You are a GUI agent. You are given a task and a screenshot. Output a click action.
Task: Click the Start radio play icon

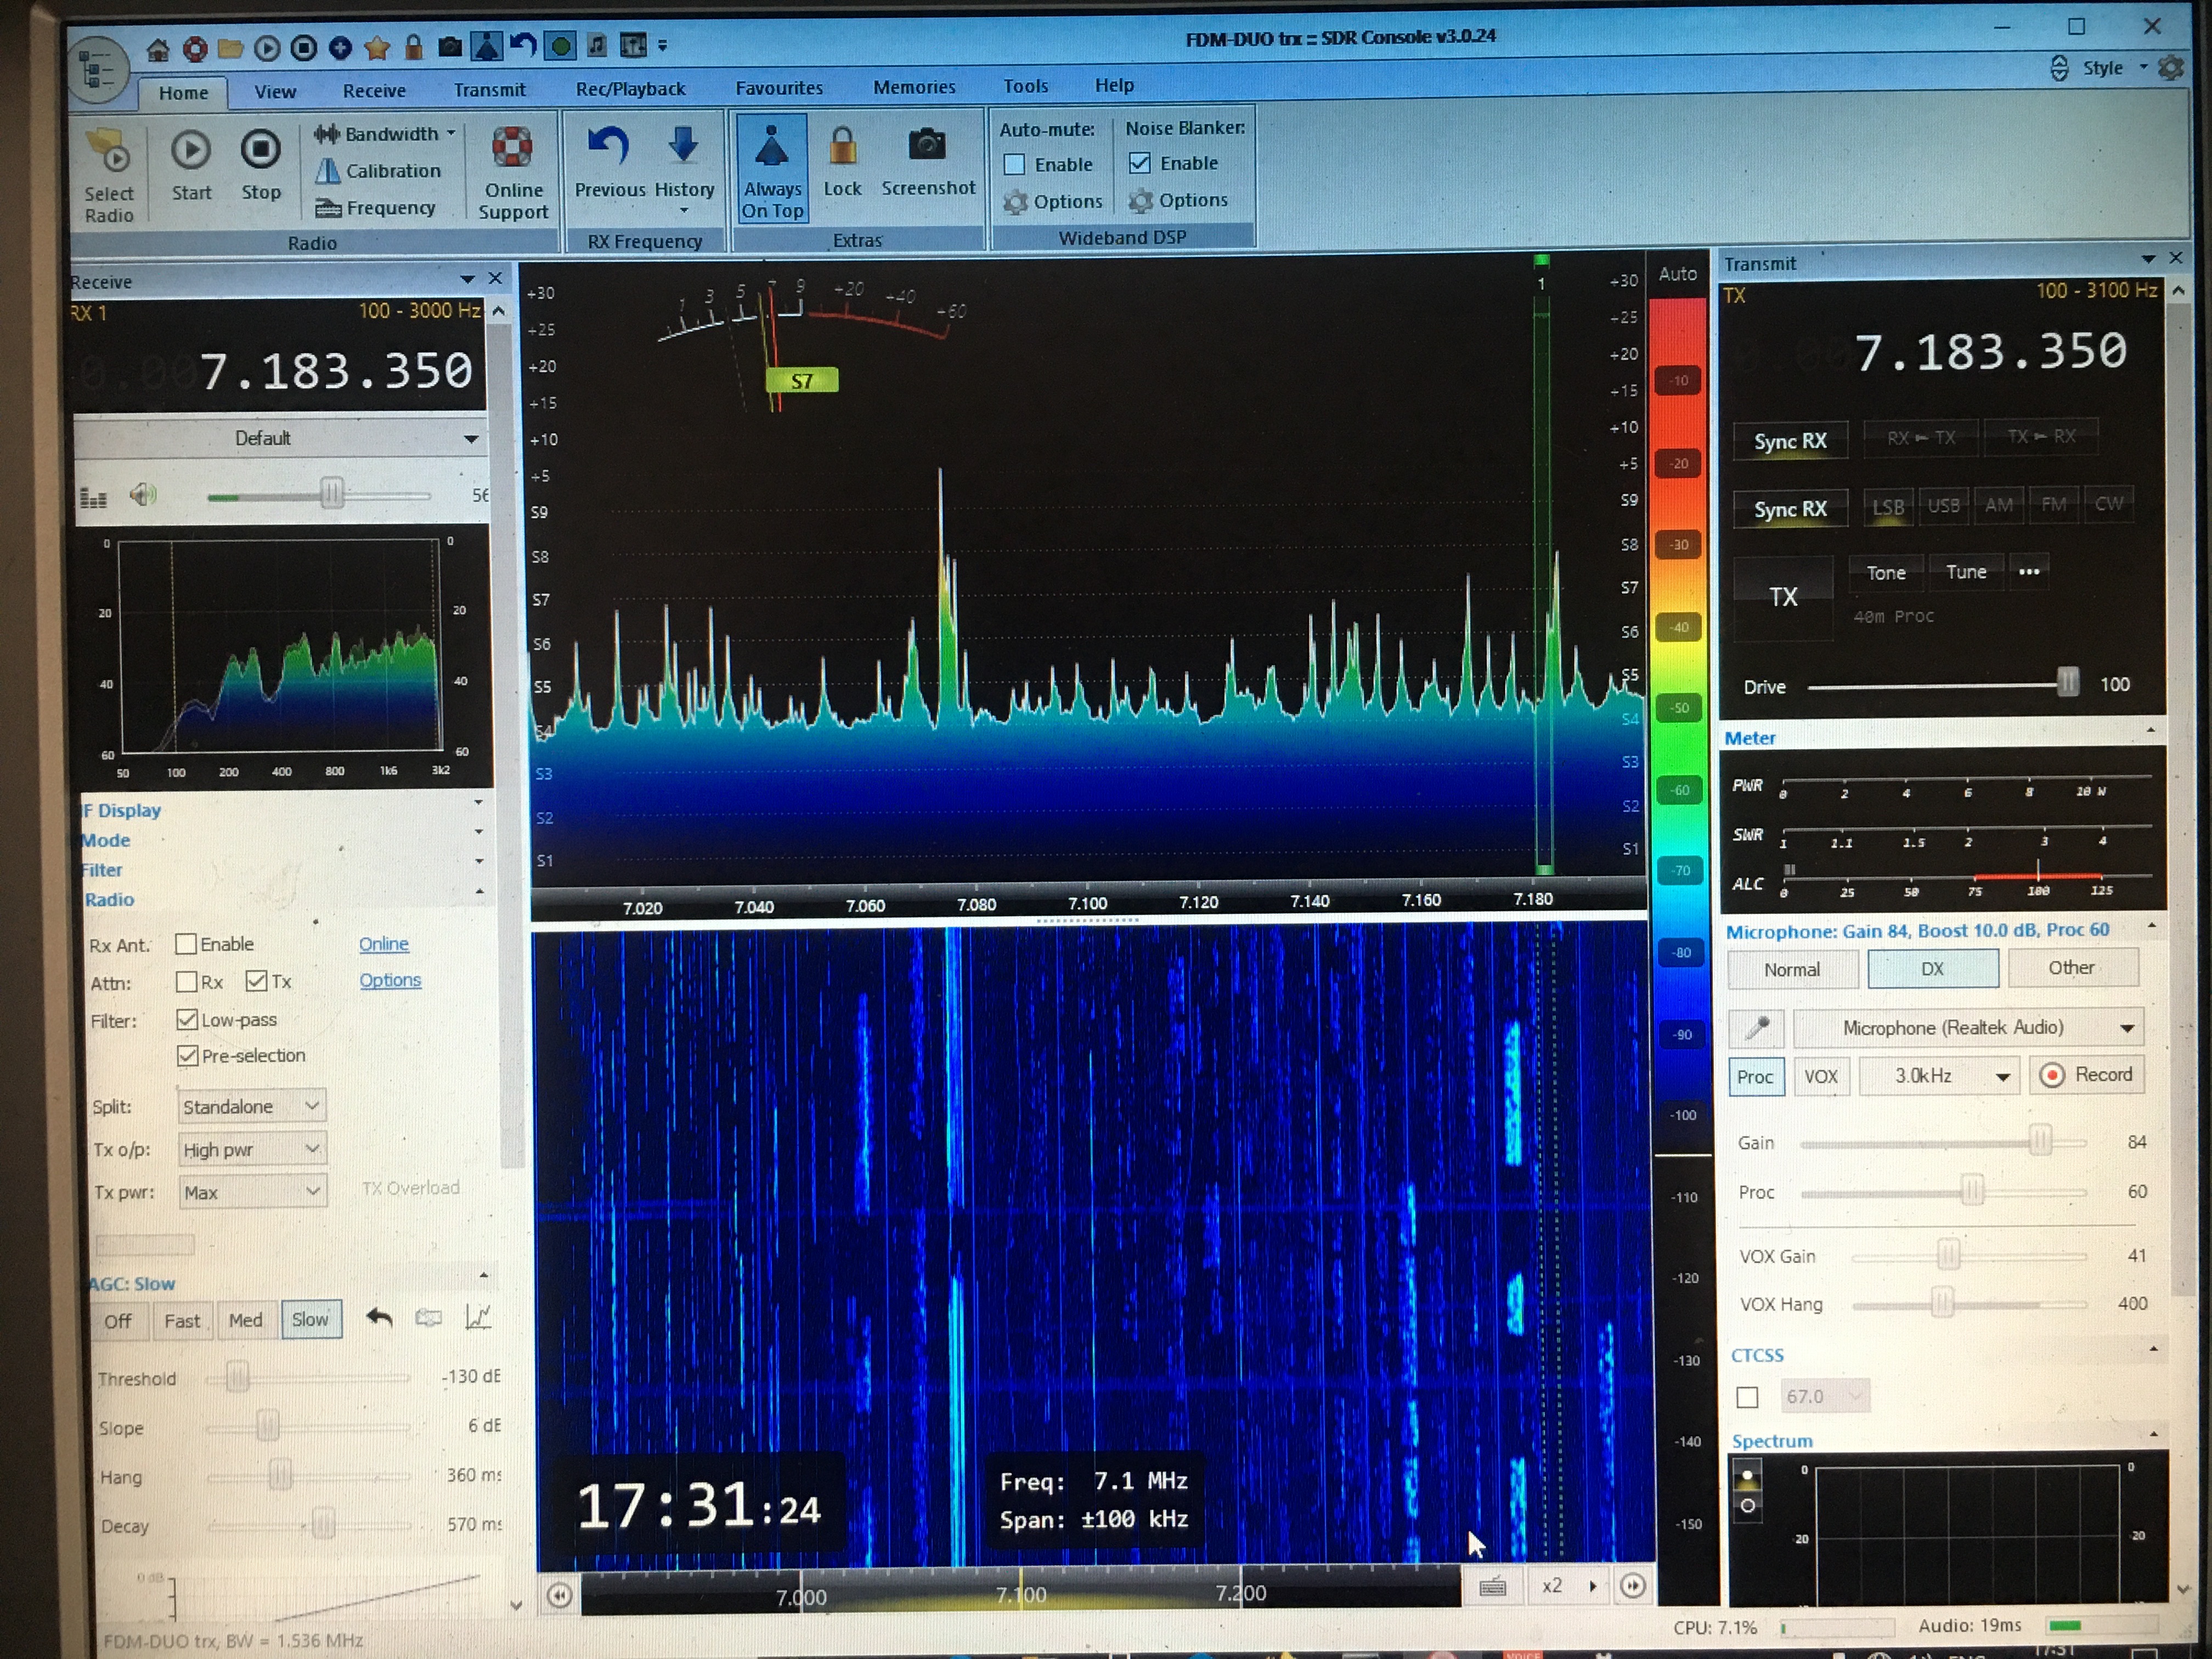coord(190,151)
